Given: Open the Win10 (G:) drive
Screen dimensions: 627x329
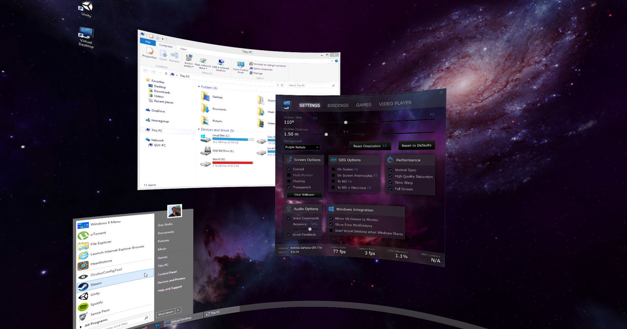Looking at the screenshot, I should [x=227, y=163].
